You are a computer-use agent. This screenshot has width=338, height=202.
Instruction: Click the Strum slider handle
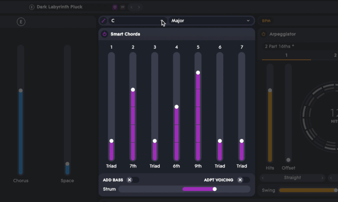pyautogui.click(x=214, y=189)
